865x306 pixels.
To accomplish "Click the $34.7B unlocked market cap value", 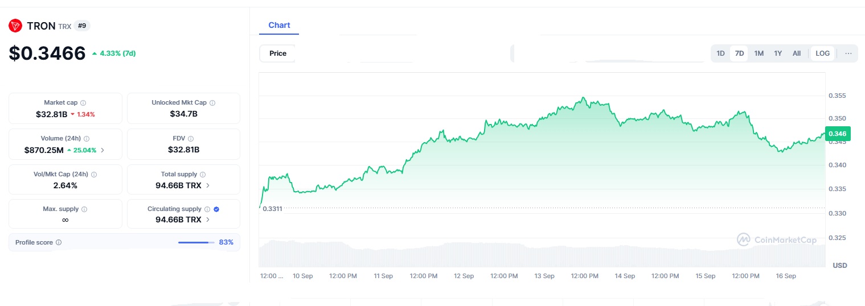I will point(183,114).
